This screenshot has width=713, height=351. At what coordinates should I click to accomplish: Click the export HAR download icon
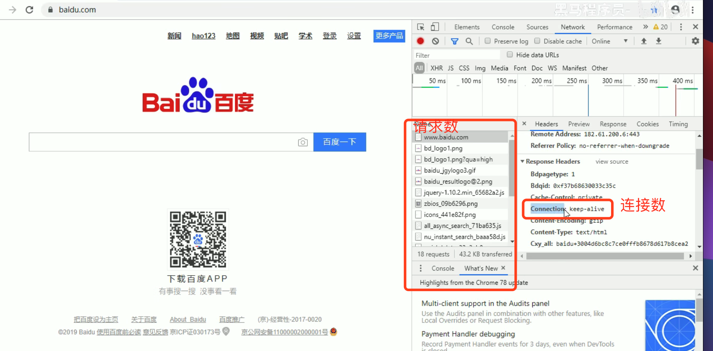tap(658, 41)
